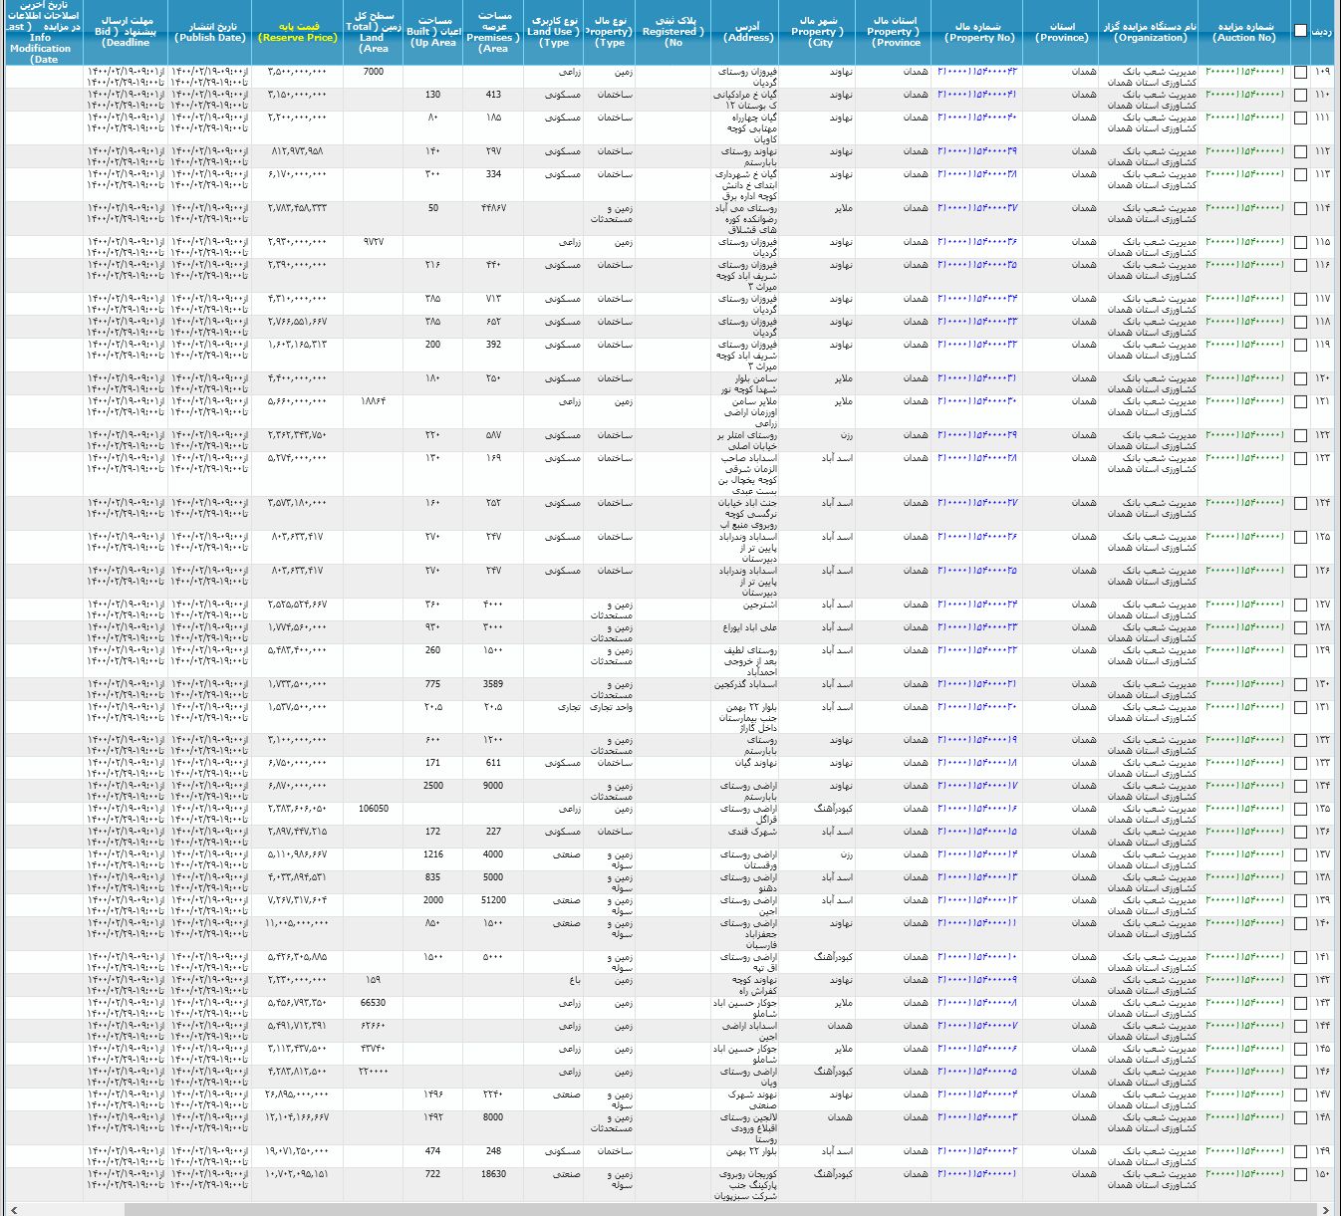Click the Auction No column header
Screen dimensions: 1341x1216
(1244, 33)
